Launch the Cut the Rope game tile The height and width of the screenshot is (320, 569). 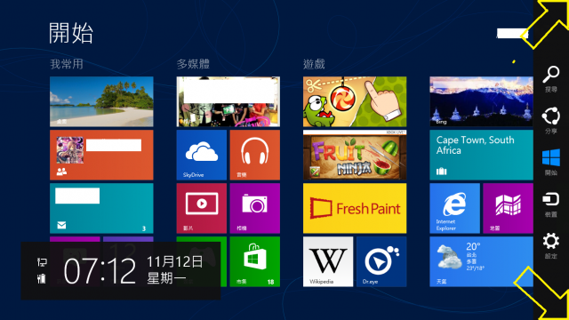point(355,101)
